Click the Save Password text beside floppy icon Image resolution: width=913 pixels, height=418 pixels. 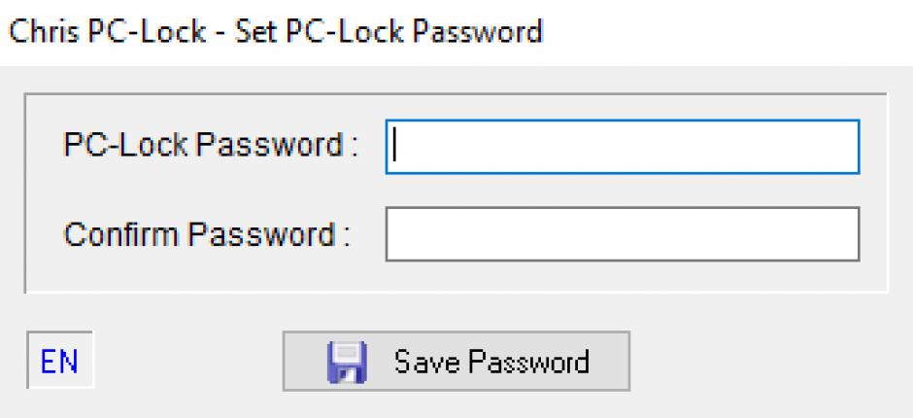pyautogui.click(x=492, y=362)
